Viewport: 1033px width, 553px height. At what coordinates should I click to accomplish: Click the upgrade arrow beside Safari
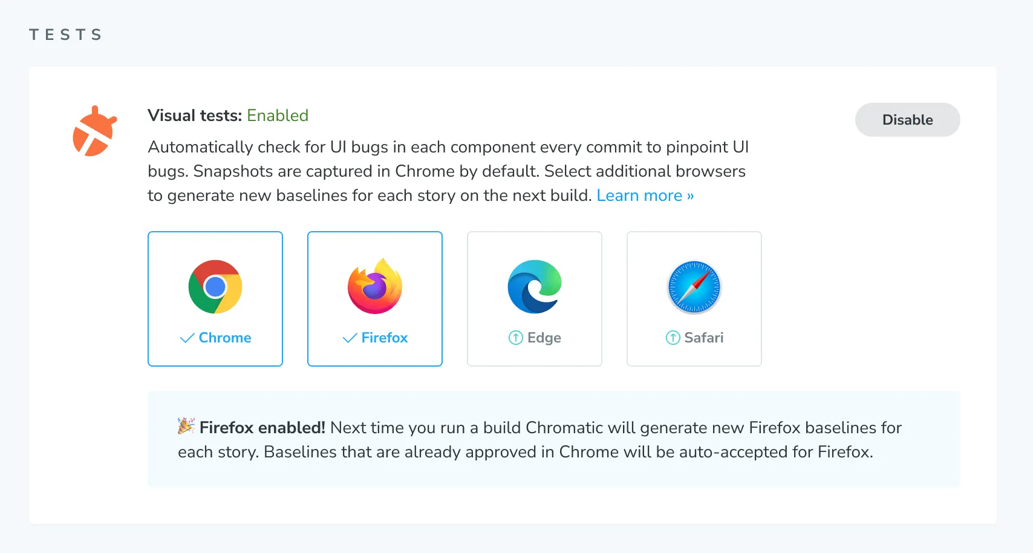pos(673,338)
